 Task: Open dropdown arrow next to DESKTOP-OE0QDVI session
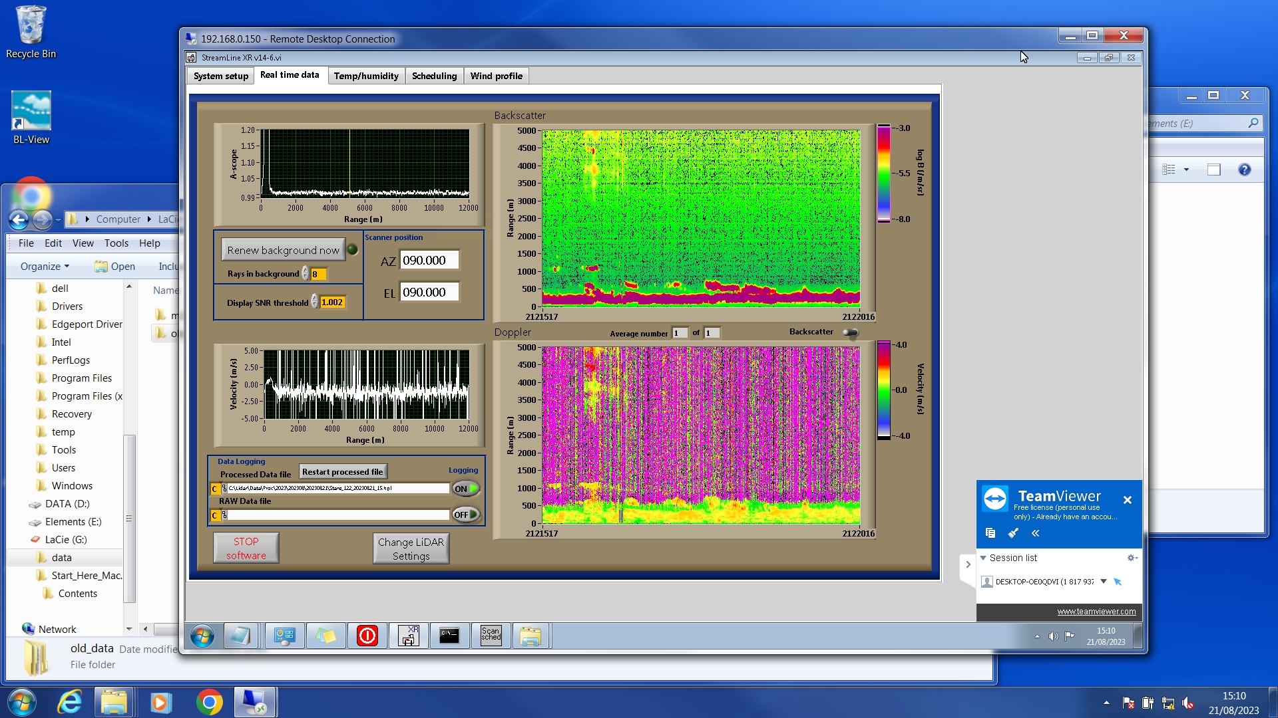pos(1103,582)
